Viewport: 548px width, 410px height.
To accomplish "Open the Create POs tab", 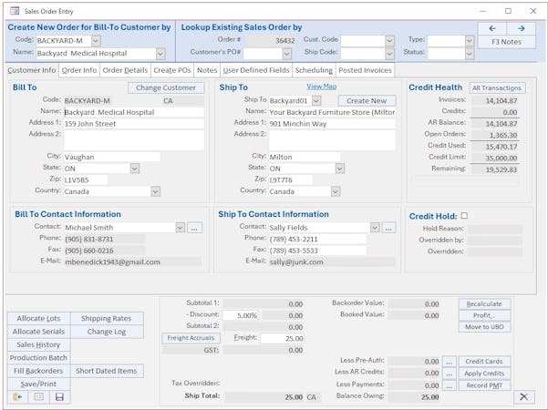I will click(x=172, y=70).
